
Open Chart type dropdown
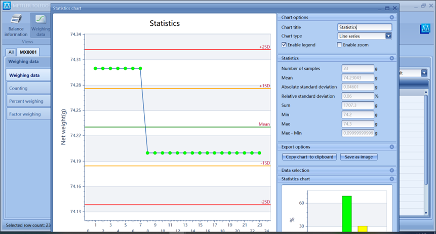tap(388, 36)
